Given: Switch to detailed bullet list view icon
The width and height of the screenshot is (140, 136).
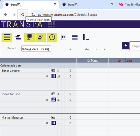Looking at the screenshot, I should click(x=86, y=37).
